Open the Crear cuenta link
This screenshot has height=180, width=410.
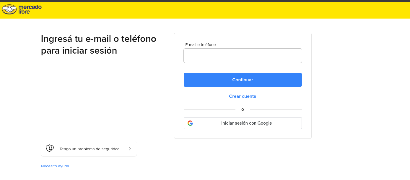click(243, 96)
